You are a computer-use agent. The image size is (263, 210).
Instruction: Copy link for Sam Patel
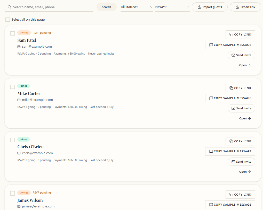point(240,34)
